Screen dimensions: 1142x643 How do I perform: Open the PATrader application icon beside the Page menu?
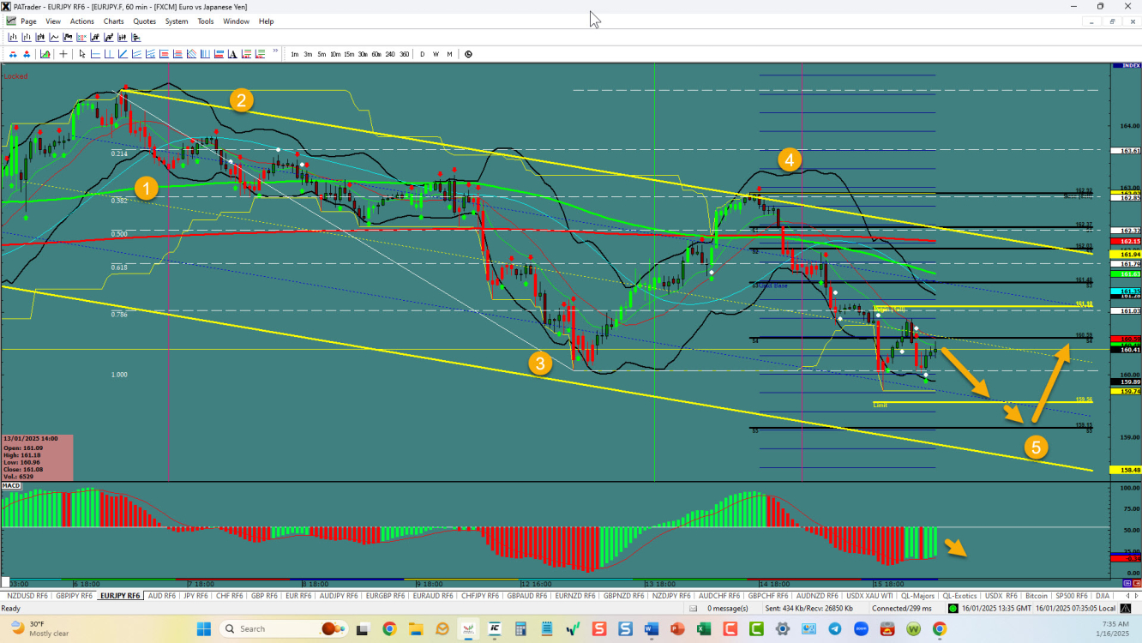point(10,21)
